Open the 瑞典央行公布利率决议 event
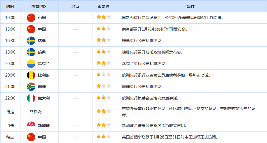Image resolution: width=267 pixels, height=143 pixels. (x=143, y=41)
